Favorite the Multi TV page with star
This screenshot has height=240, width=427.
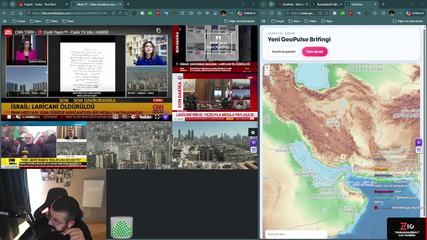(x=126, y=13)
